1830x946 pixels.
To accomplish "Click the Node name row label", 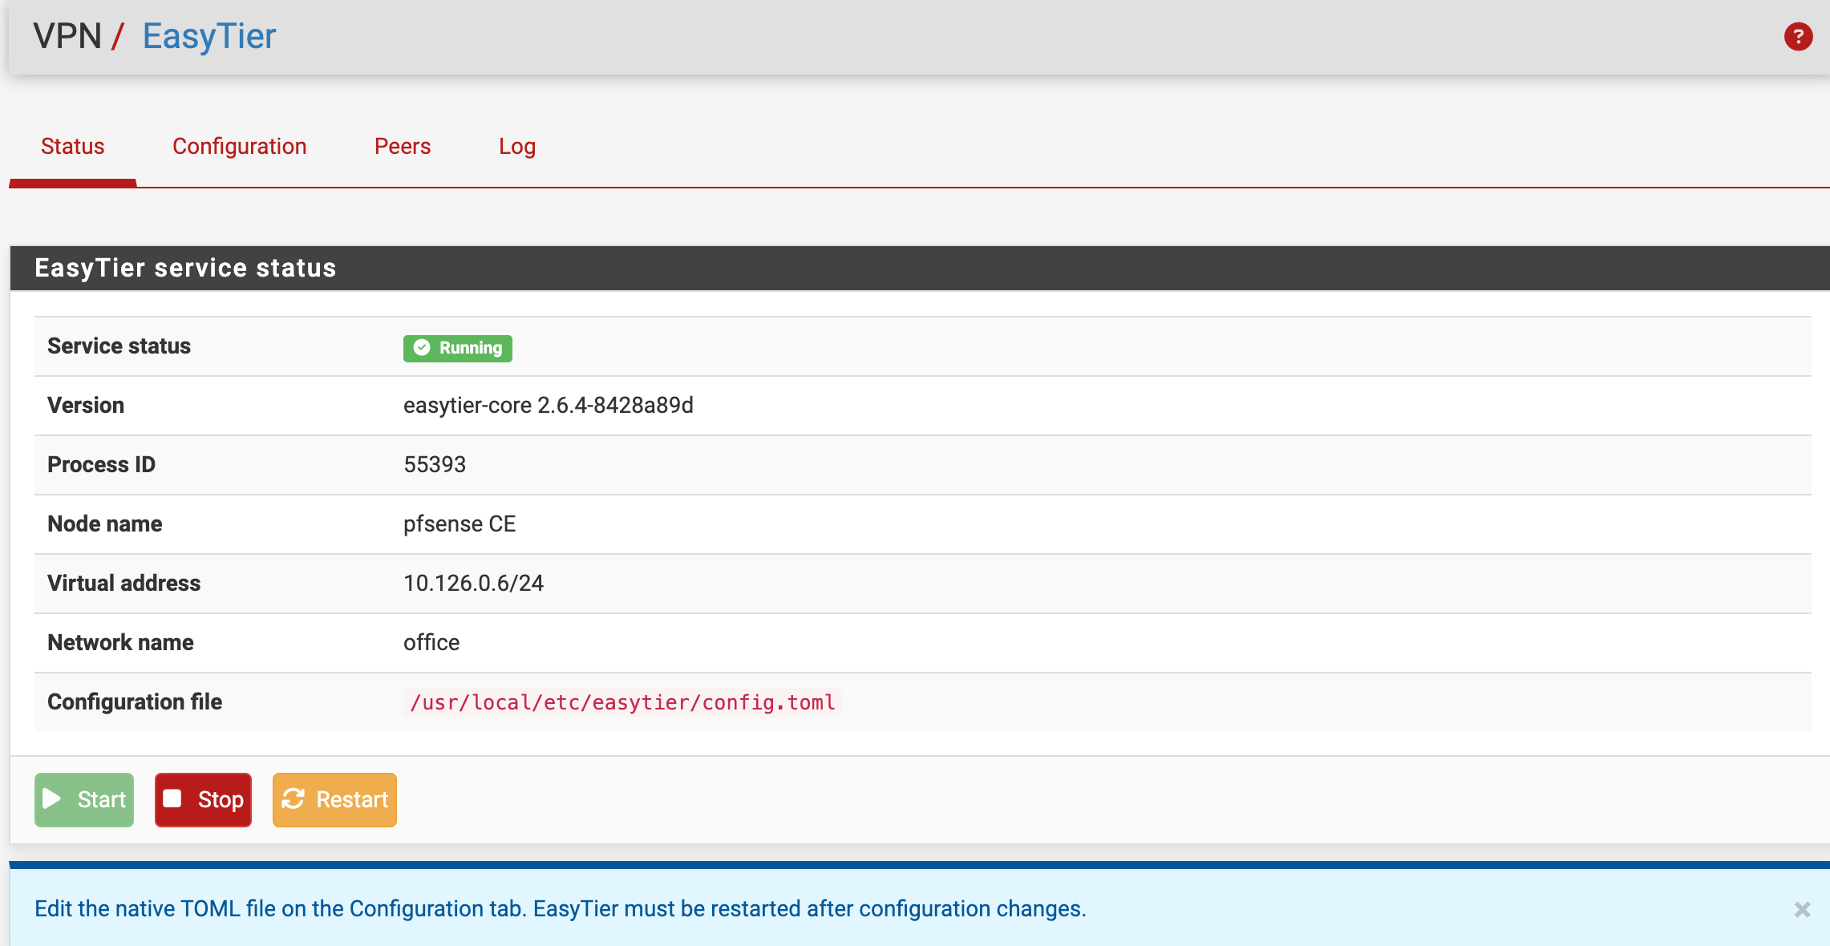I will (105, 524).
